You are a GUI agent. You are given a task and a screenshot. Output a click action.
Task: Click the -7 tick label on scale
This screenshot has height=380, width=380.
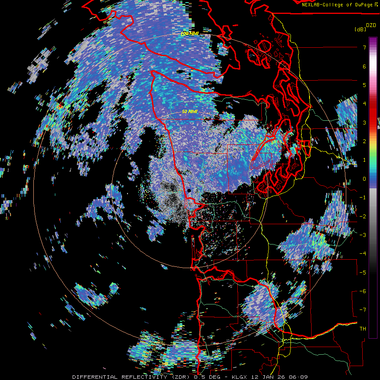point(363,310)
